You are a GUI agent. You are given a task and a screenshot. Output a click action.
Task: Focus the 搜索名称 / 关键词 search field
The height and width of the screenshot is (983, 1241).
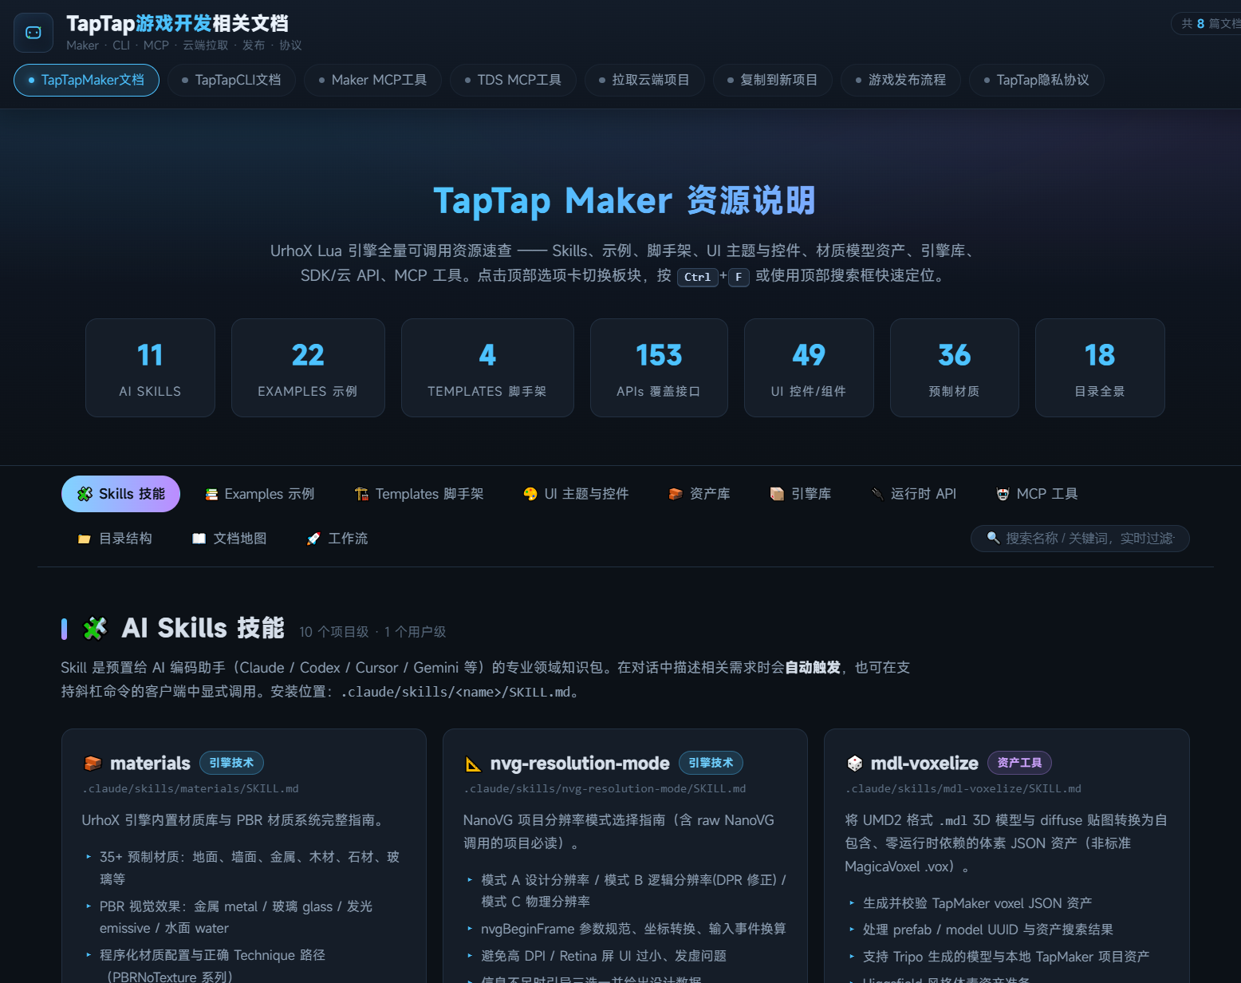[x=1080, y=539]
